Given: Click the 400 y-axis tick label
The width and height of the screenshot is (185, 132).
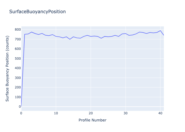Looking at the screenshot, I should pos(16,68).
